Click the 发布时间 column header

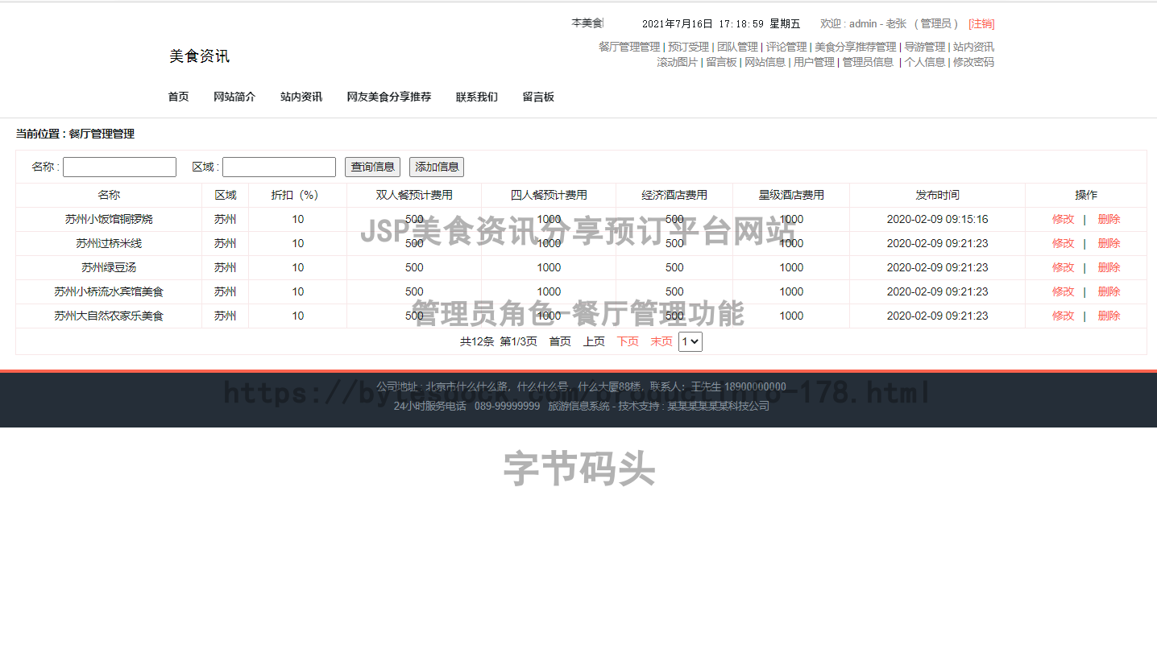pyautogui.click(x=937, y=195)
